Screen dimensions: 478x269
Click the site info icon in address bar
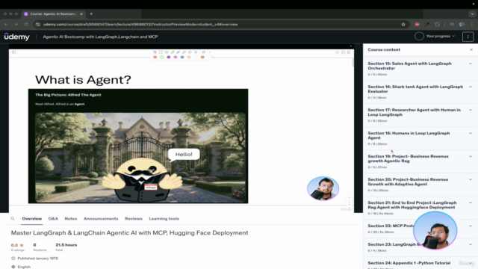pos(38,25)
